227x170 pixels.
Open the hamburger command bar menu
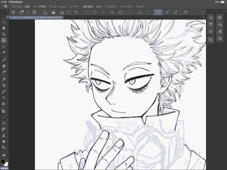13,12
